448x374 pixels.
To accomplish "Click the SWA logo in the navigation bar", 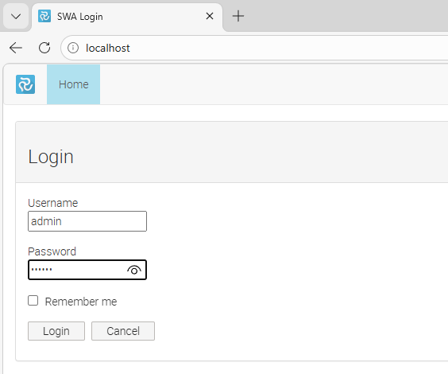I will click(25, 84).
